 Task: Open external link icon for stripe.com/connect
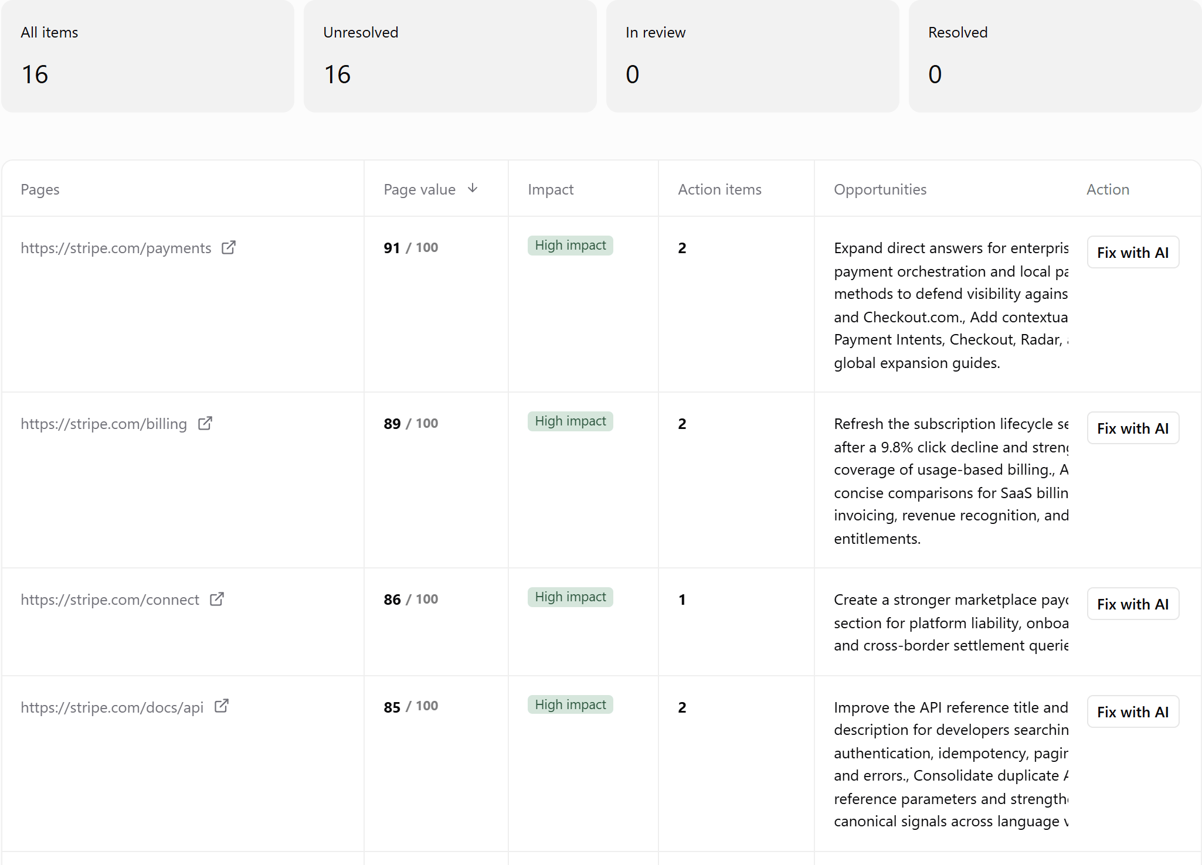(x=217, y=599)
